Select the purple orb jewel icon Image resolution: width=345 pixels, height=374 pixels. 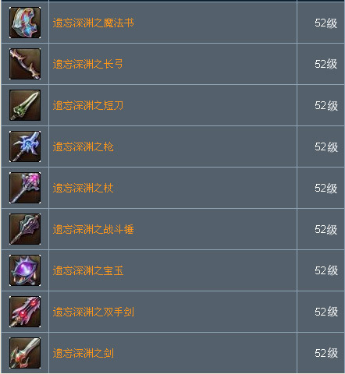(x=25, y=270)
